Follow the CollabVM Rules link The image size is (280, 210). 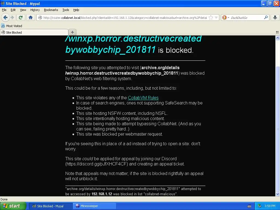[x=143, y=98]
